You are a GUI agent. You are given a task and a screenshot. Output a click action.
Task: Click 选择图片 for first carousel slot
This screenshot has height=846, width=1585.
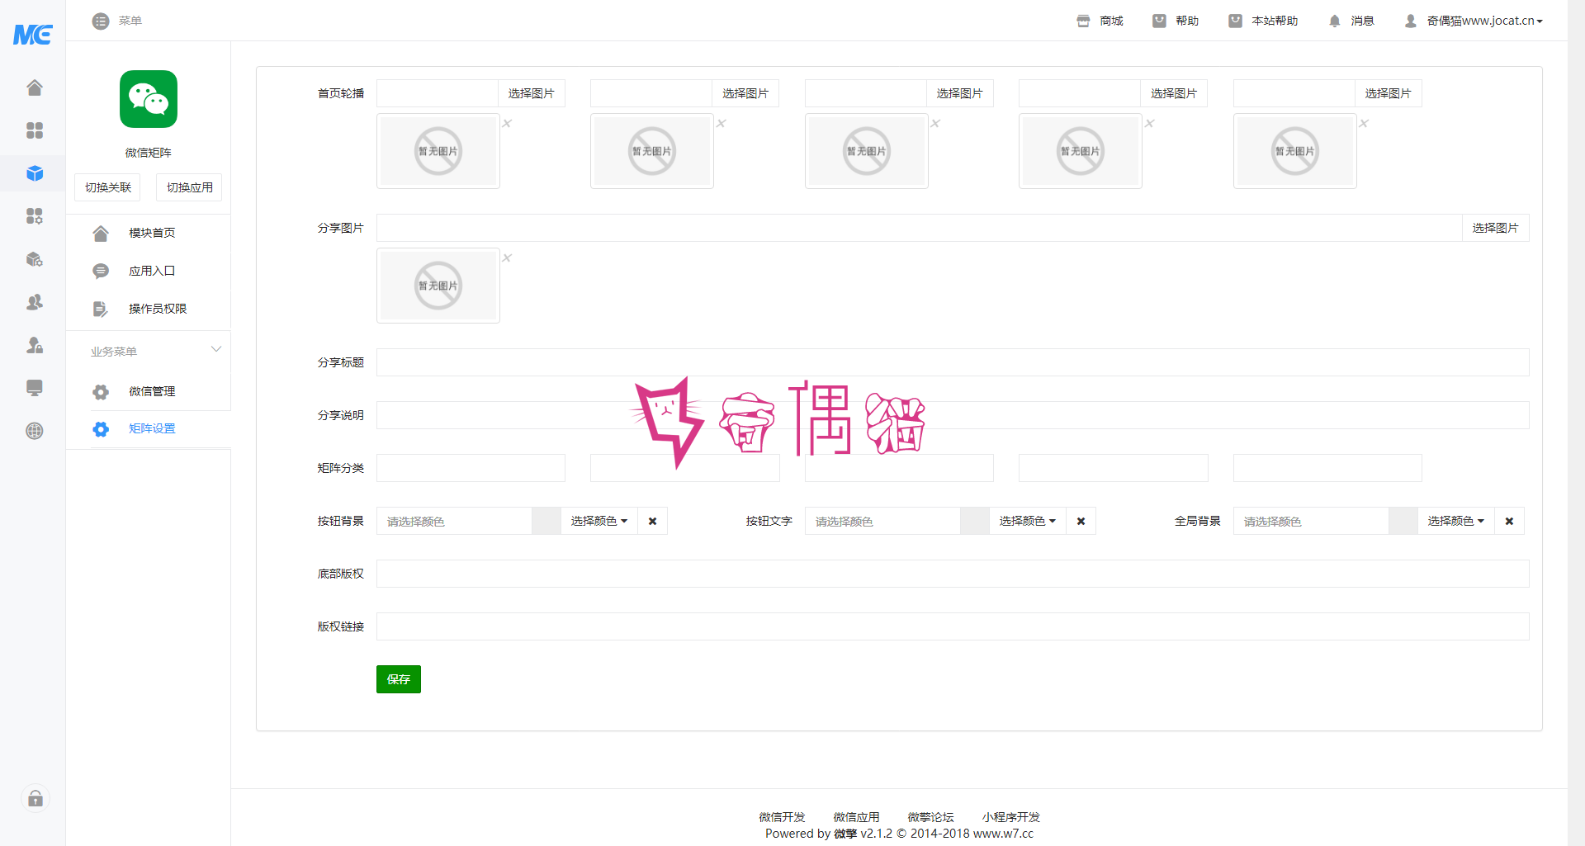pyautogui.click(x=532, y=93)
